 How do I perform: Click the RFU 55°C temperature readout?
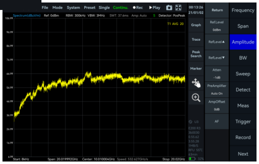(196, 150)
